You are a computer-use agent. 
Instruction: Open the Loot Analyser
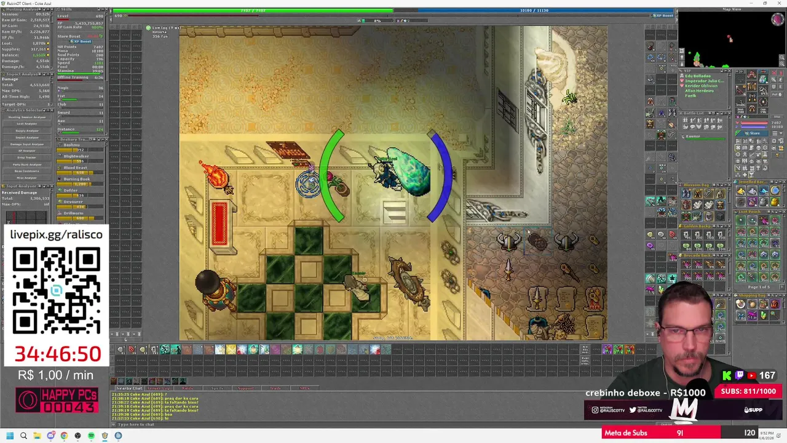(27, 124)
